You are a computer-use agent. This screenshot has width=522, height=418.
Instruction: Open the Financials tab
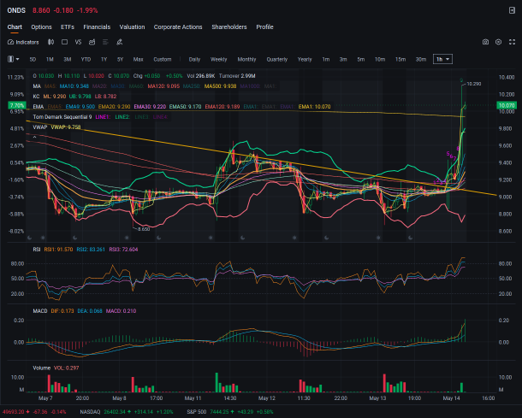(97, 27)
